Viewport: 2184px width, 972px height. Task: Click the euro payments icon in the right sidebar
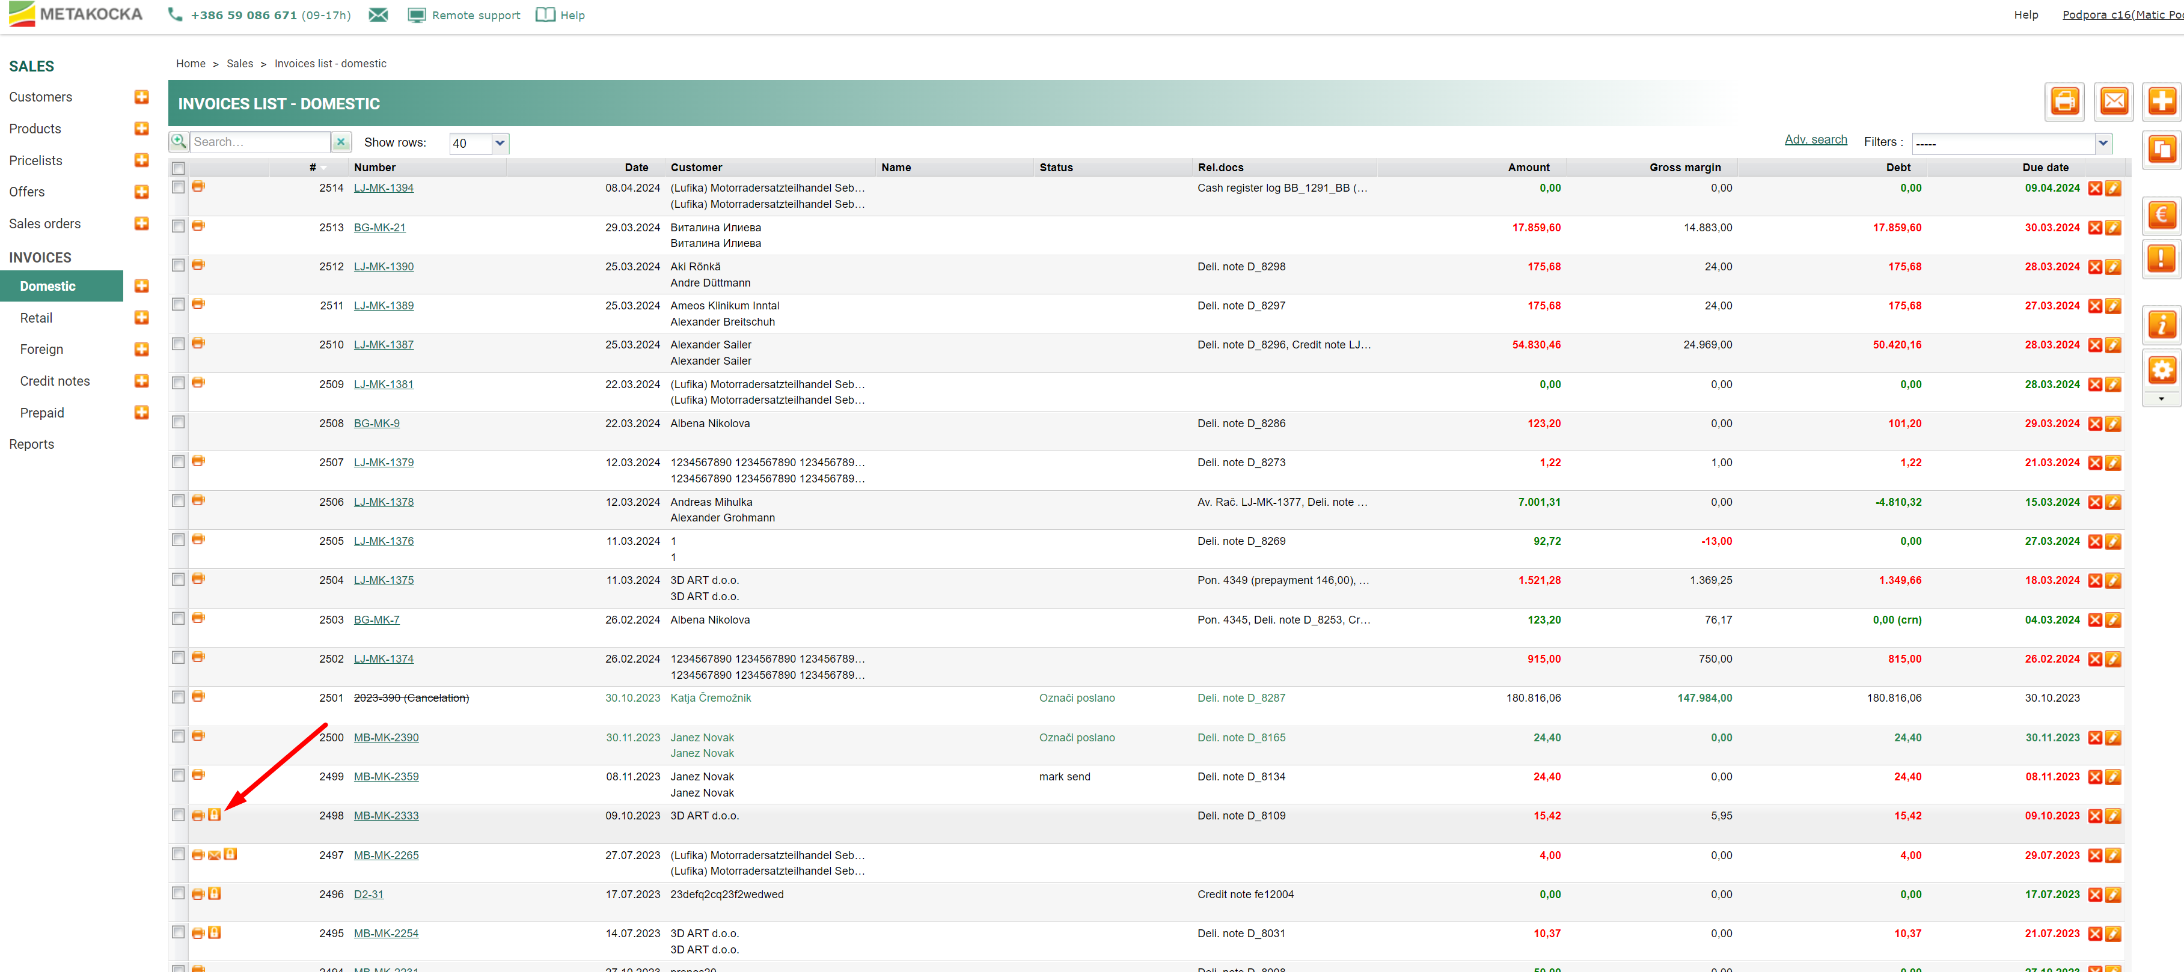2161,215
